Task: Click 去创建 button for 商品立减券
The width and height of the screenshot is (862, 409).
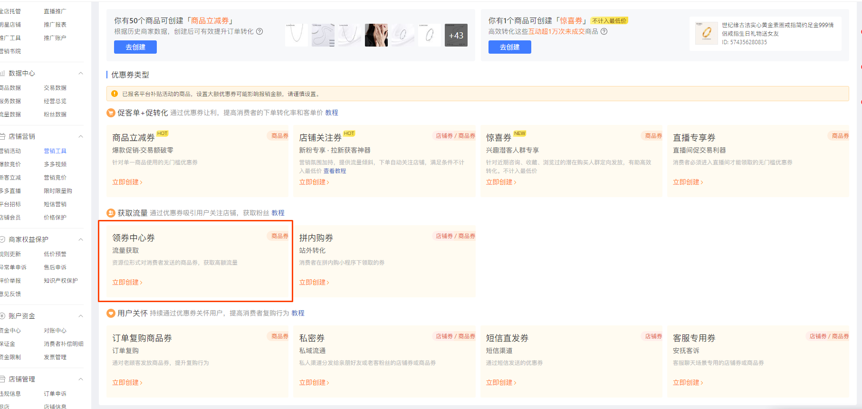Action: point(135,47)
